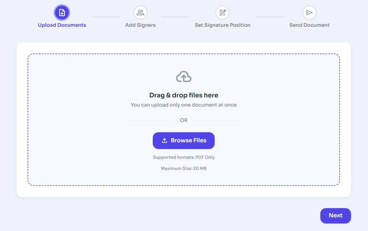The height and width of the screenshot is (231, 368).
Task: Go to the Set Signature Position label
Action: [x=222, y=25]
